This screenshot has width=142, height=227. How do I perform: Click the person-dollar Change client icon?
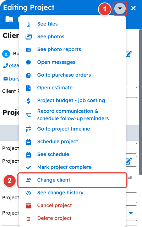(28, 180)
